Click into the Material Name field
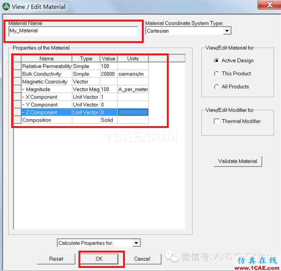 (x=73, y=31)
